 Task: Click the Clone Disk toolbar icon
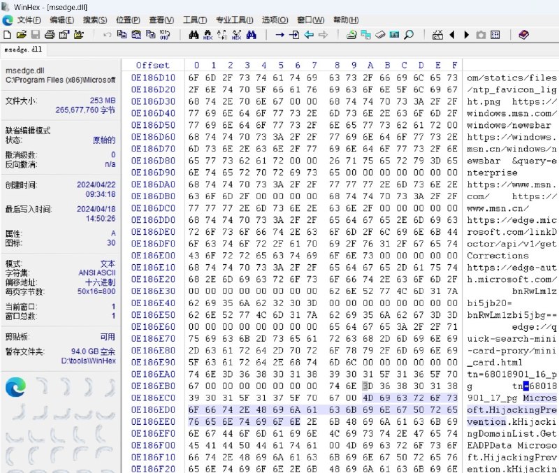[x=365, y=34]
